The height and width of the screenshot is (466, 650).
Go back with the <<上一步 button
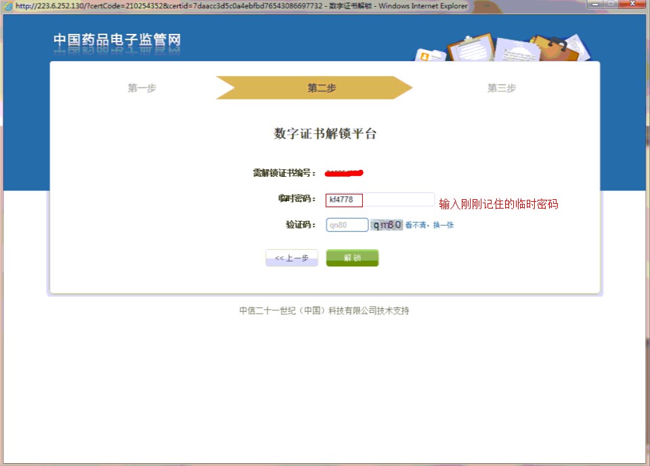292,258
